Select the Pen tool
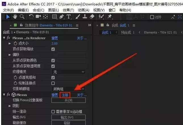 point(62,17)
